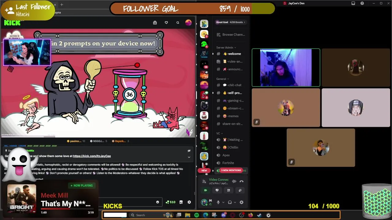Viewport: 392px width, 220px height.
Task: Open microphone input options chevron
Action: click(x=223, y=202)
